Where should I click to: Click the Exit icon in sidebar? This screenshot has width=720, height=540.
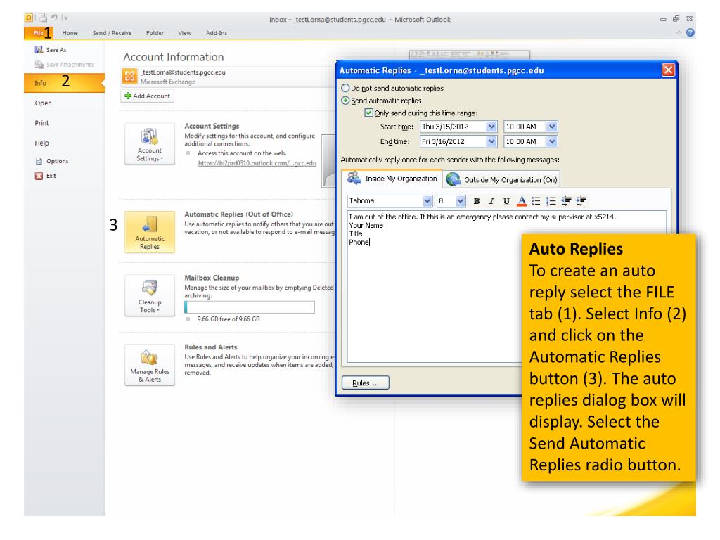click(39, 176)
